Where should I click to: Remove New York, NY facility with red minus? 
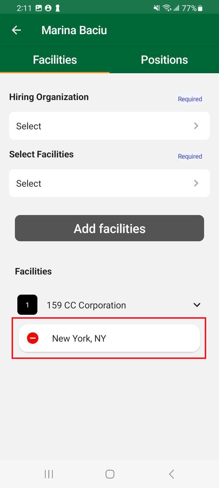(33, 338)
